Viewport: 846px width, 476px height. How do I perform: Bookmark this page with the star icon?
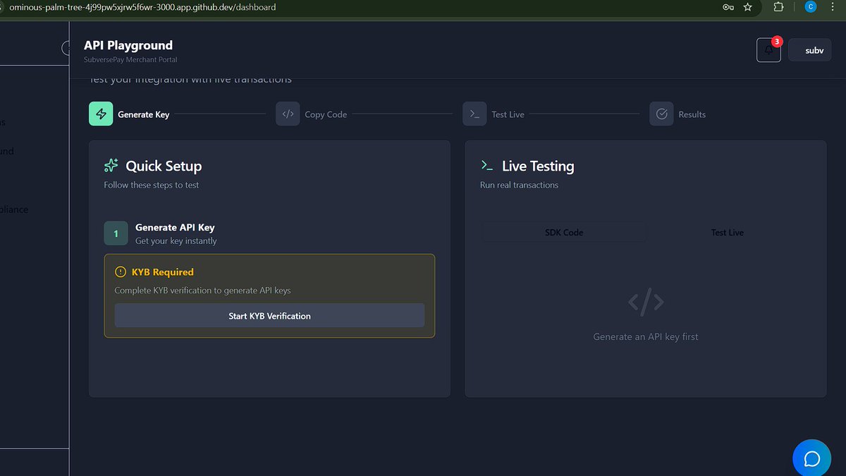pyautogui.click(x=748, y=7)
